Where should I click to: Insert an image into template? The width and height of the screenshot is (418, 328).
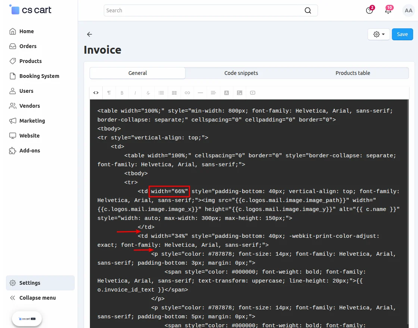(x=240, y=93)
